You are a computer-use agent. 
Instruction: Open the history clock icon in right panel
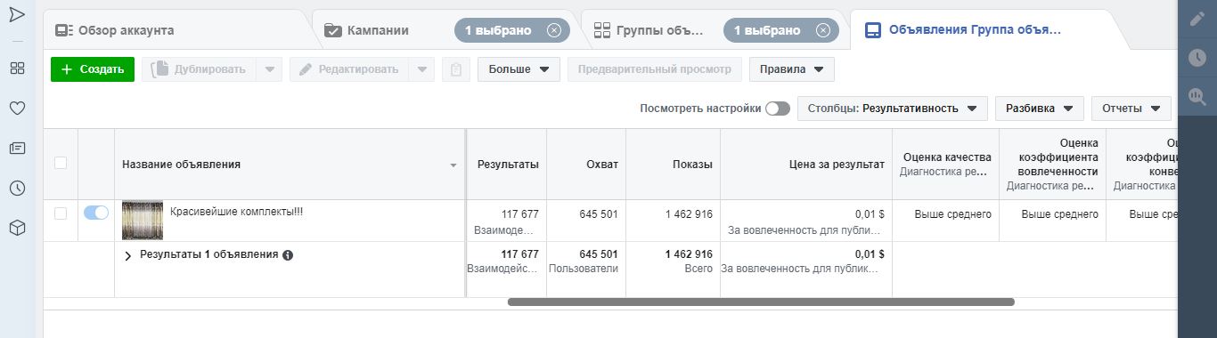(x=1197, y=58)
